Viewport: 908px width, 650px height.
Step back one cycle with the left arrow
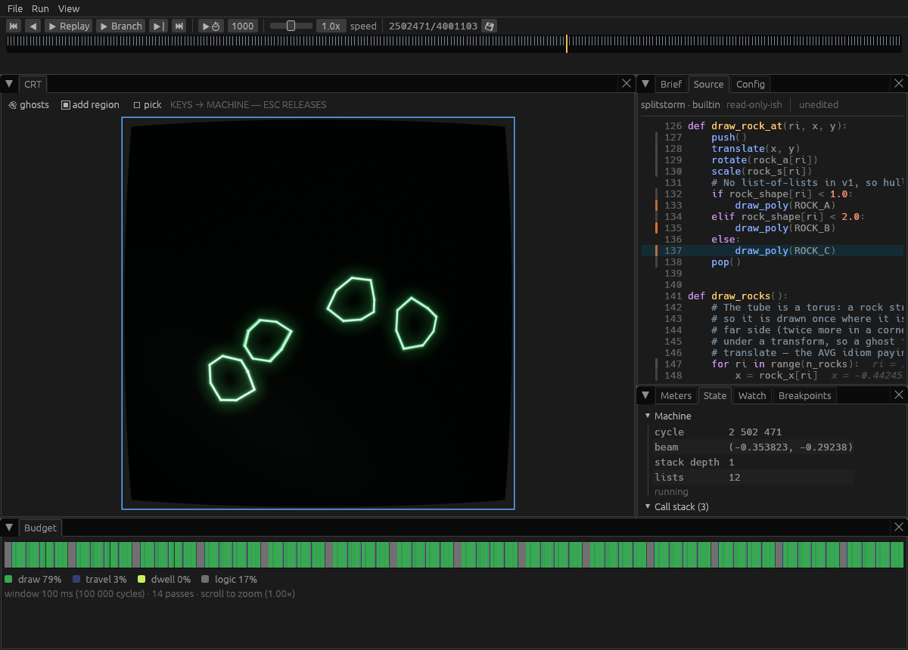coord(33,26)
